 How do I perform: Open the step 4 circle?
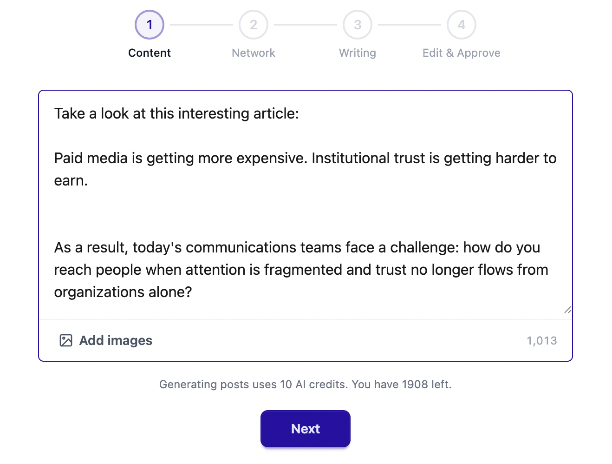pyautogui.click(x=462, y=25)
